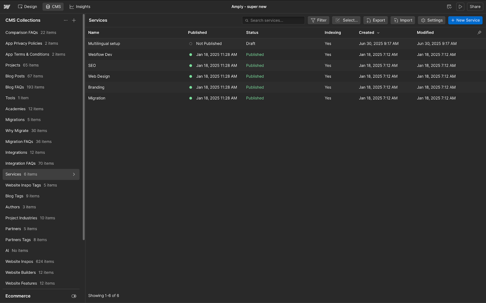Switch to the Insights tab

80,7
